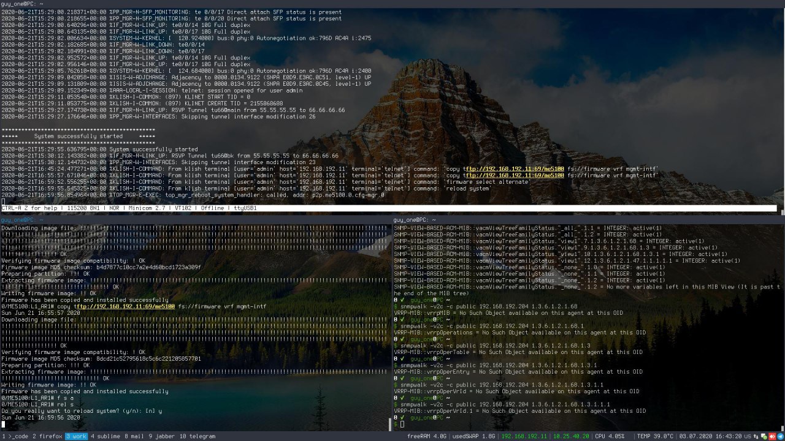Click the '0/ME5100:L1_AR1# f s a' line

click(x=37, y=398)
